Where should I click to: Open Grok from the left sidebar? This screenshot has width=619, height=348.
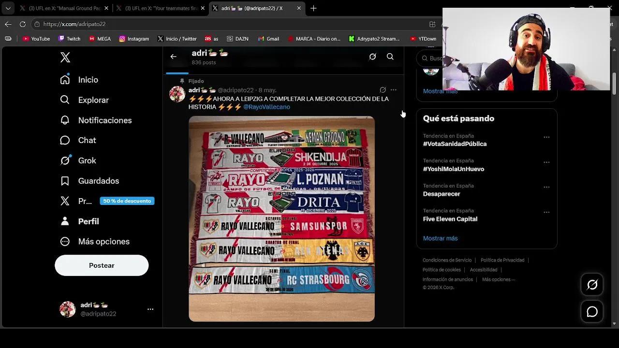click(78, 160)
